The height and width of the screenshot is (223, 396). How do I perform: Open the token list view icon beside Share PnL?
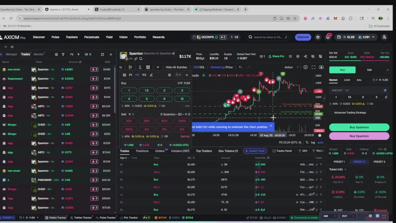pos(290,56)
